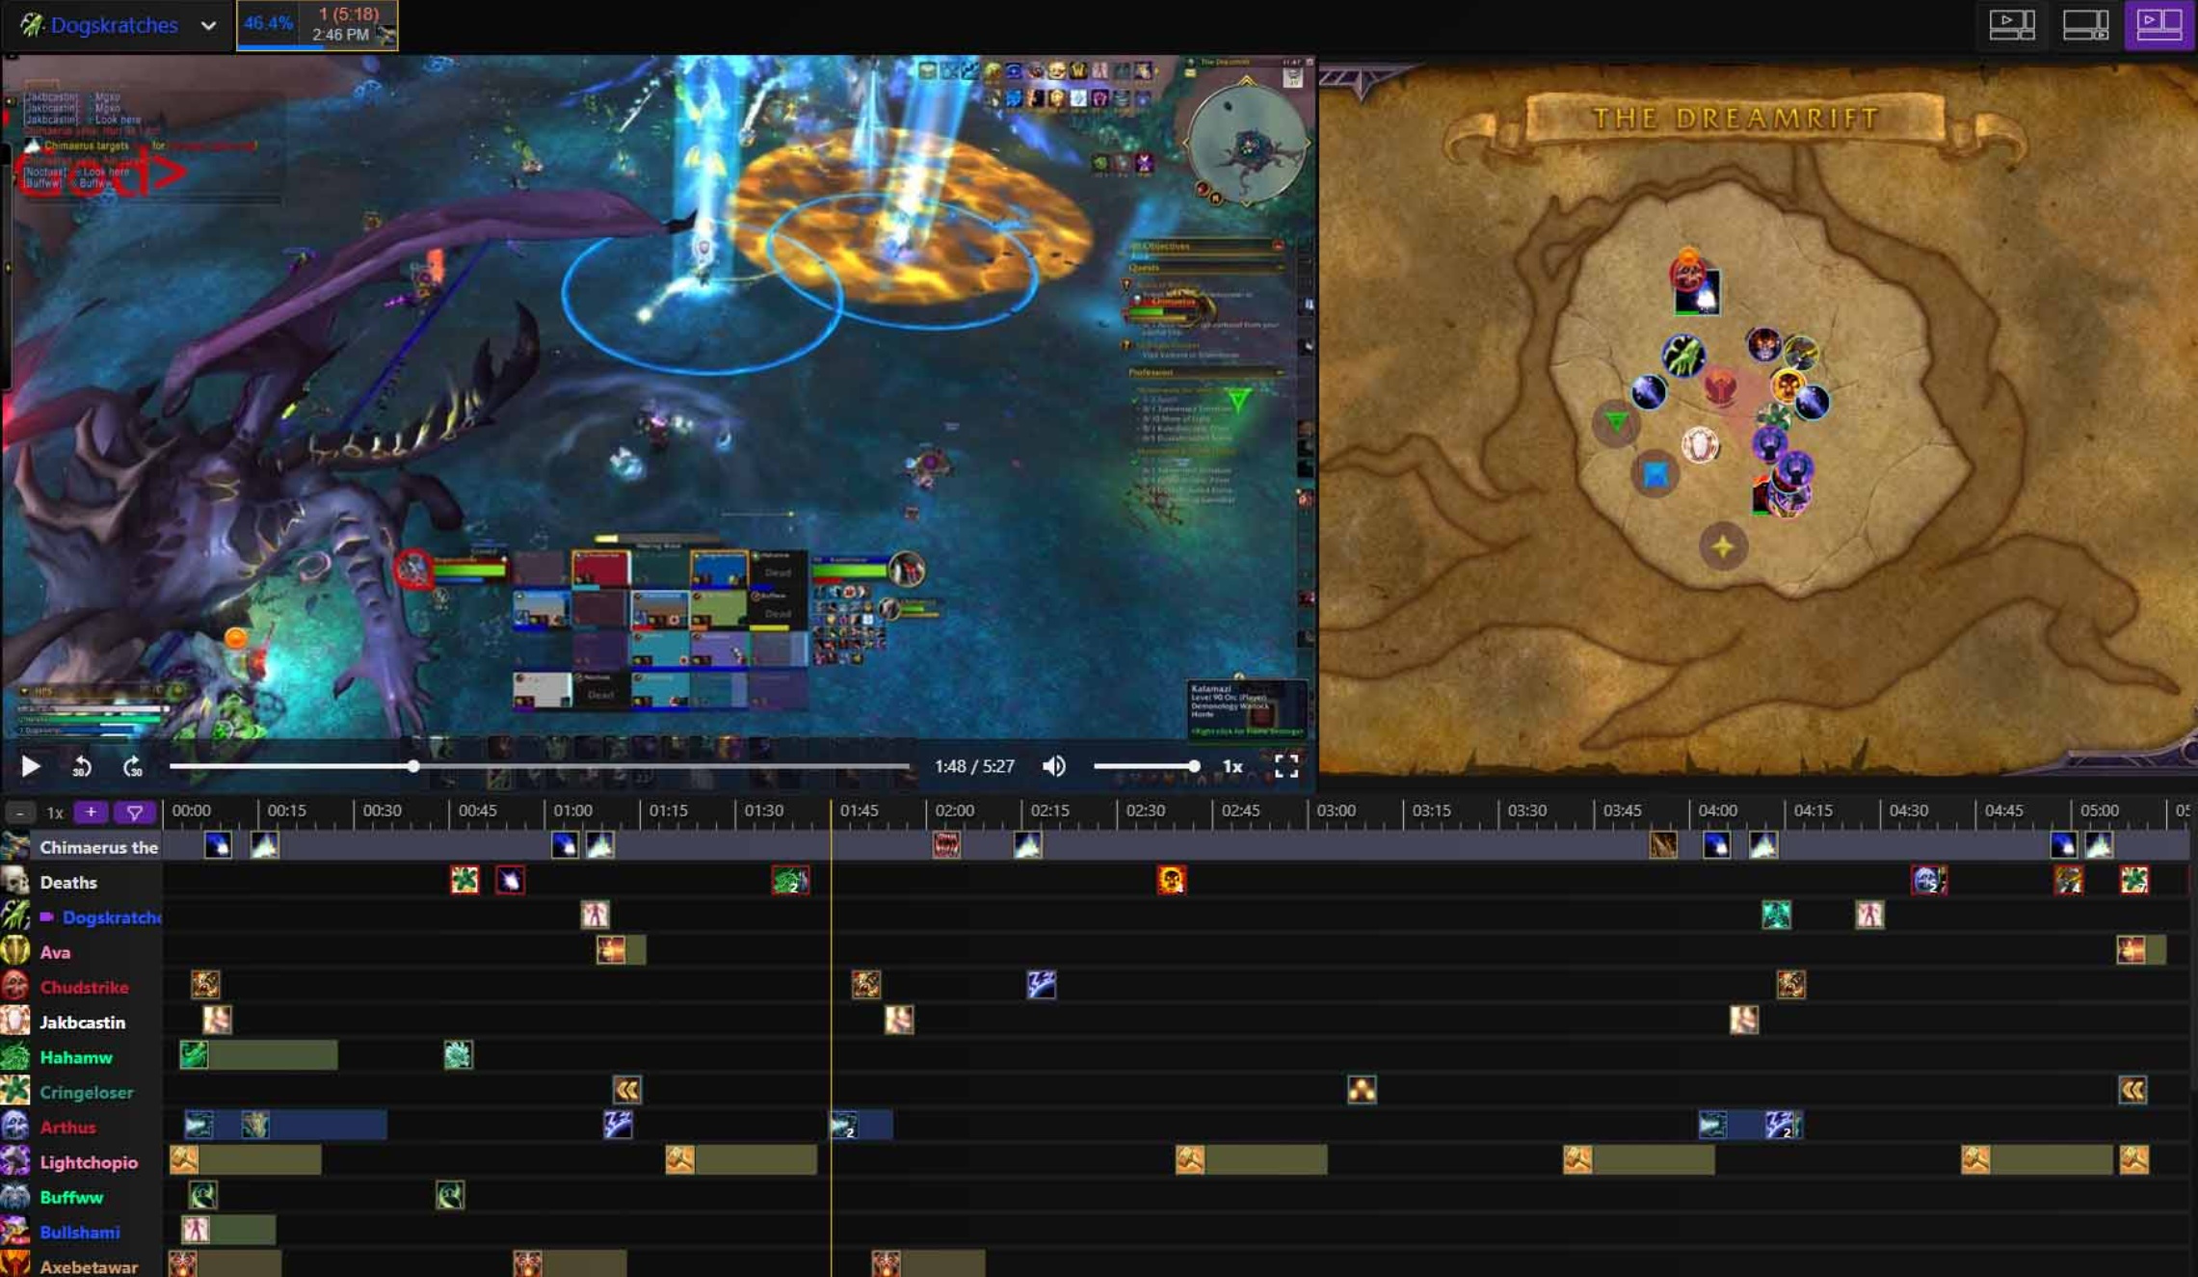Screen dimensions: 2198x1277
Task: Open the Dogskratches player dropdown
Action: point(208,26)
